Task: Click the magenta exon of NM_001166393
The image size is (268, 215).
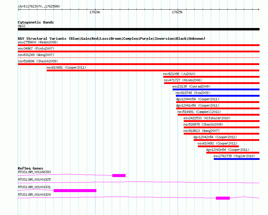Action: coord(119,176)
